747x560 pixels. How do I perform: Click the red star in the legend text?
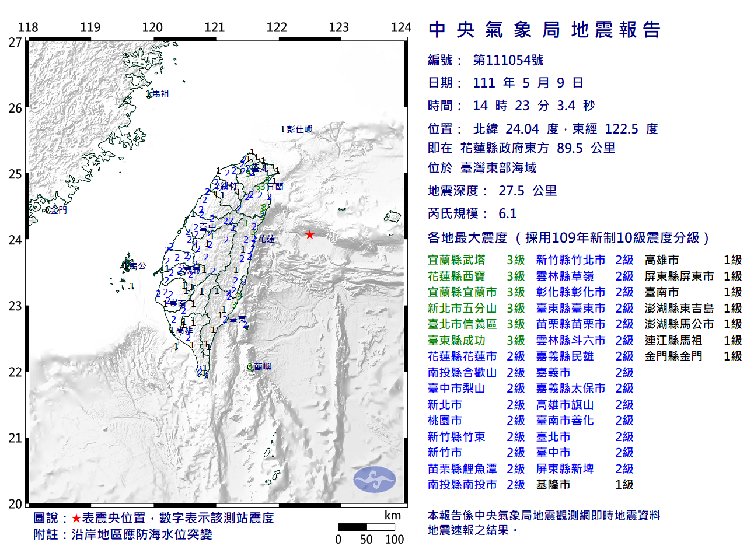point(76,518)
